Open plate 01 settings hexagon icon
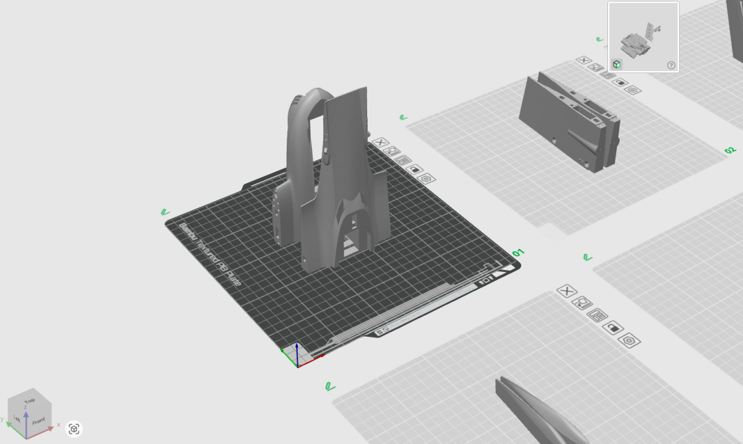Image resolution: width=743 pixels, height=444 pixels. pyautogui.click(x=425, y=178)
